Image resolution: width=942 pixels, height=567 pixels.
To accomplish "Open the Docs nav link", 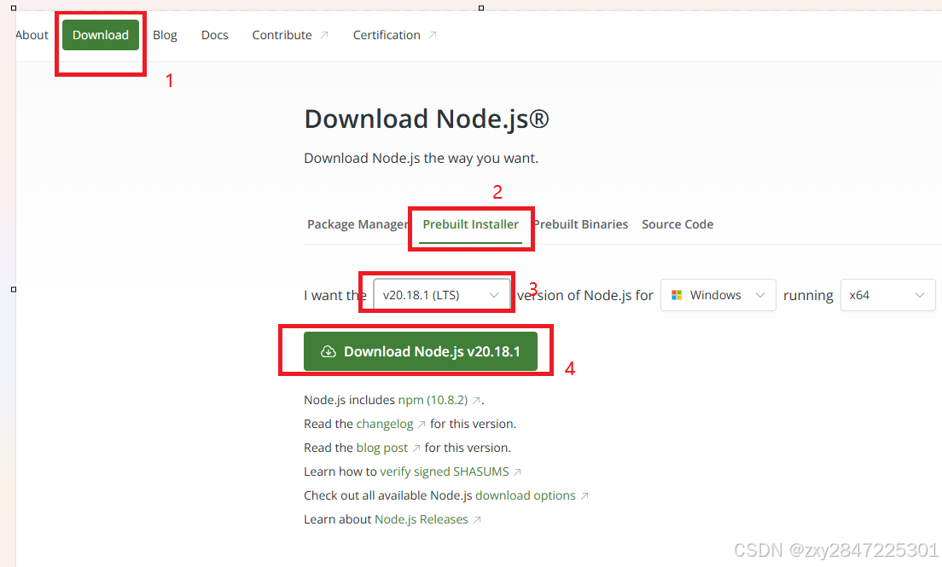I will tap(214, 35).
